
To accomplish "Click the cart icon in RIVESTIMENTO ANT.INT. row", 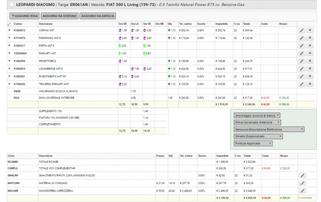I will [x=169, y=76].
